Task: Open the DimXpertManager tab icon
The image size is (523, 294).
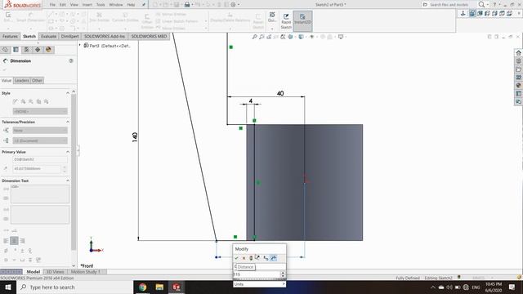Action: click(38, 50)
